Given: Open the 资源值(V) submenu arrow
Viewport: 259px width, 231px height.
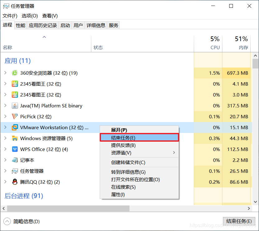Looking at the screenshot, I should (174, 153).
